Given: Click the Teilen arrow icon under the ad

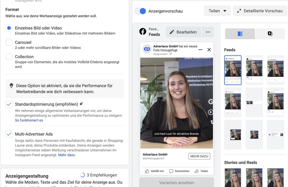Looking at the screenshot, I should [x=197, y=171].
